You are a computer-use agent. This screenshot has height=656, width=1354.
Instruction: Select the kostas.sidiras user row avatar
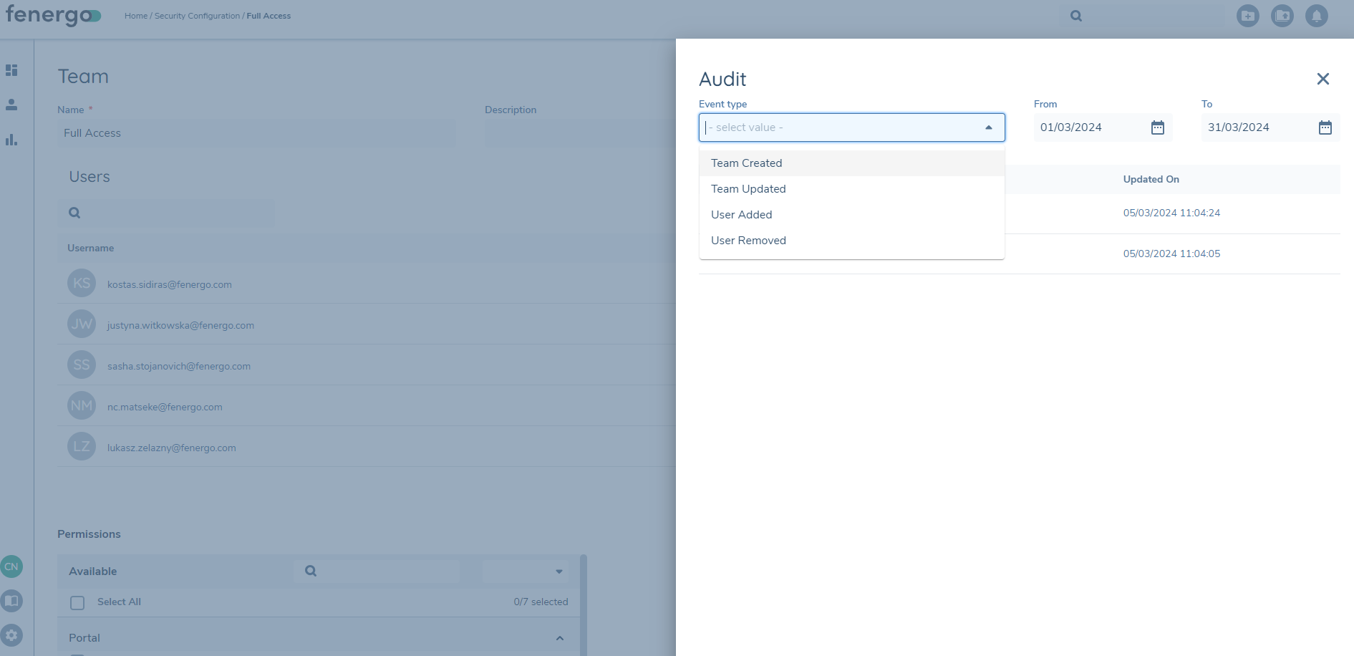tap(81, 283)
